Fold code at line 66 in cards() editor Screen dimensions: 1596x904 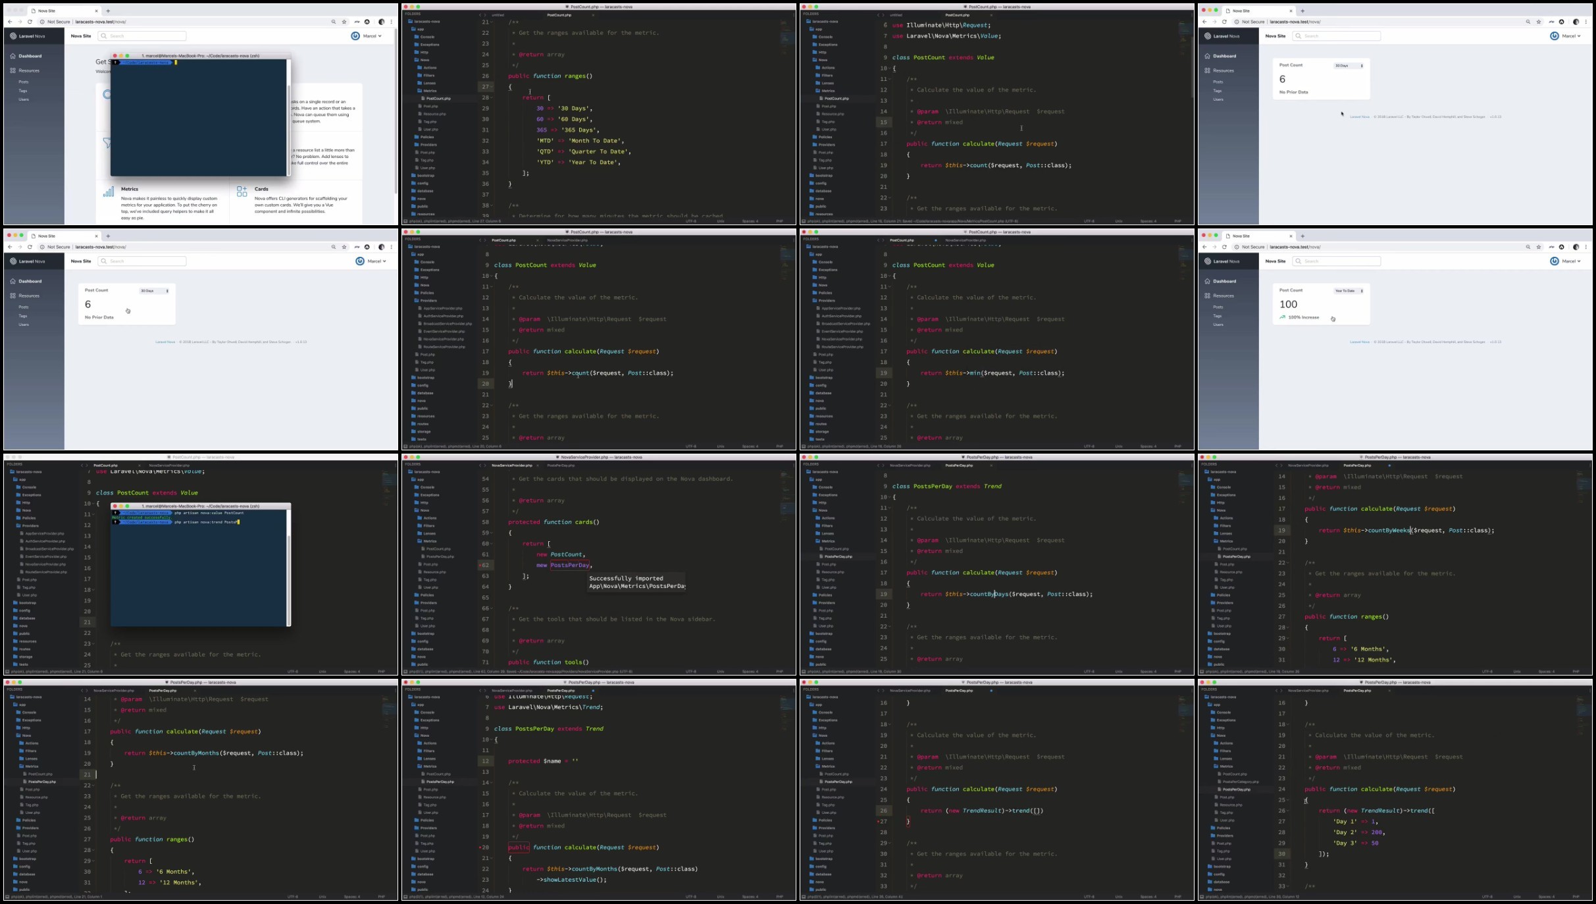492,608
